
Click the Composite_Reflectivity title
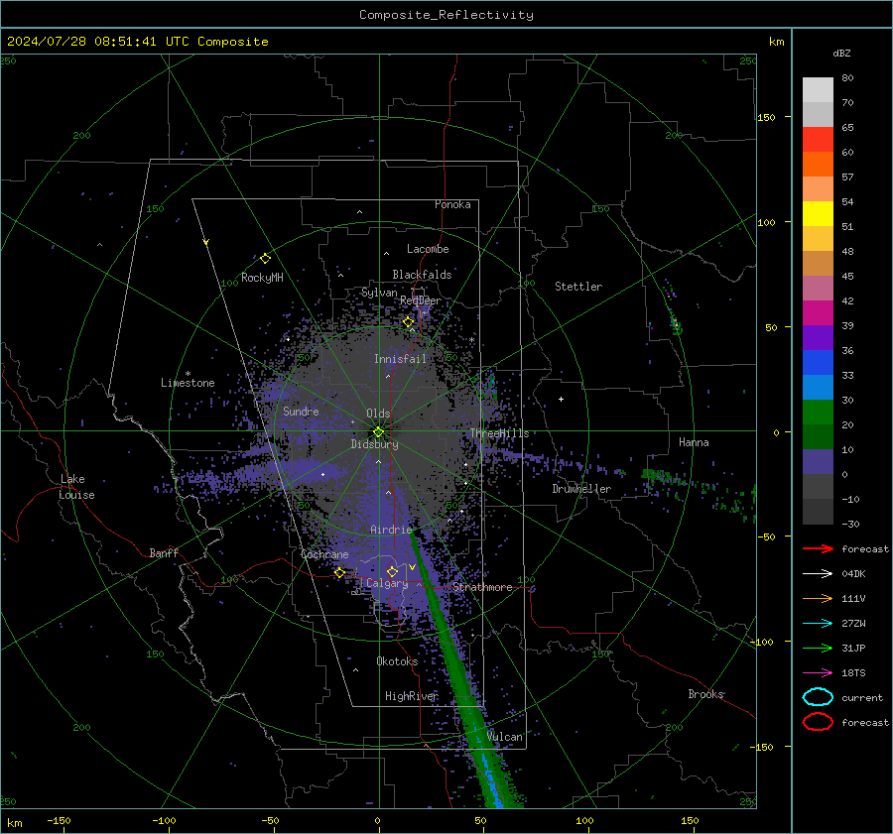pos(446,14)
